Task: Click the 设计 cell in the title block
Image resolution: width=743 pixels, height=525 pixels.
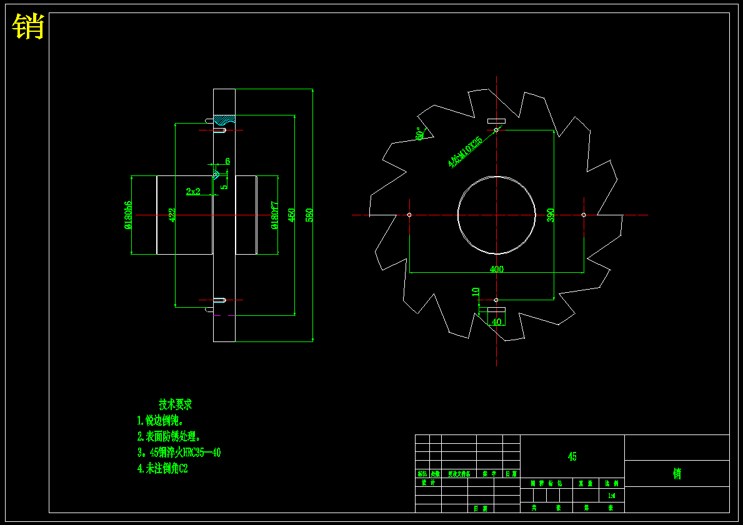Action: [x=428, y=483]
